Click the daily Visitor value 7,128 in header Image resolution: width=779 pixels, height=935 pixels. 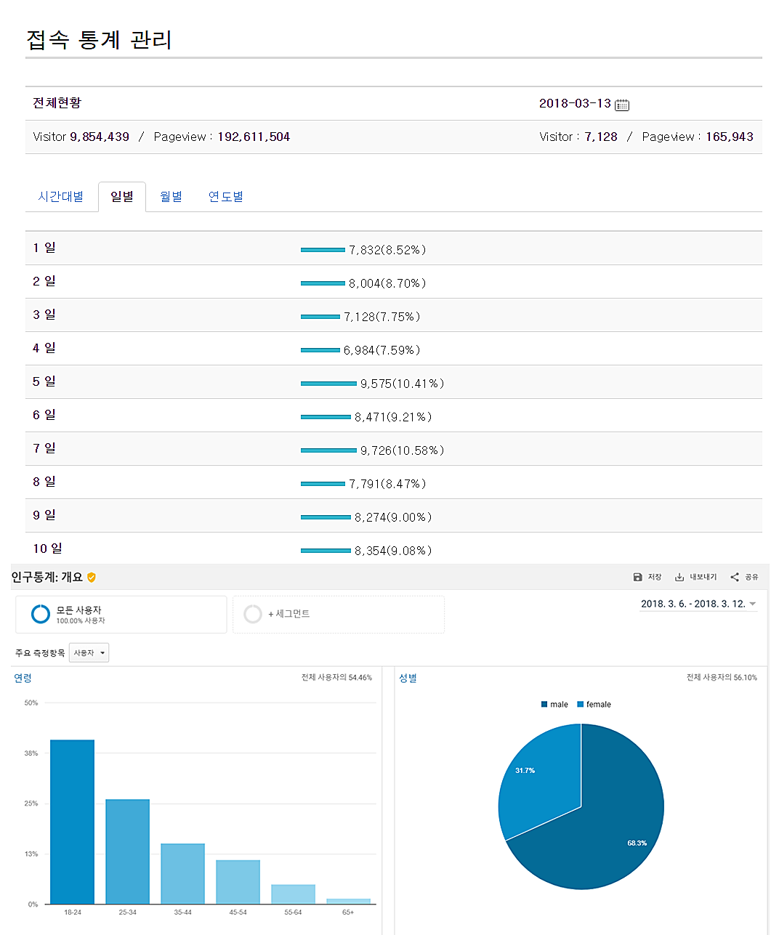pyautogui.click(x=601, y=137)
